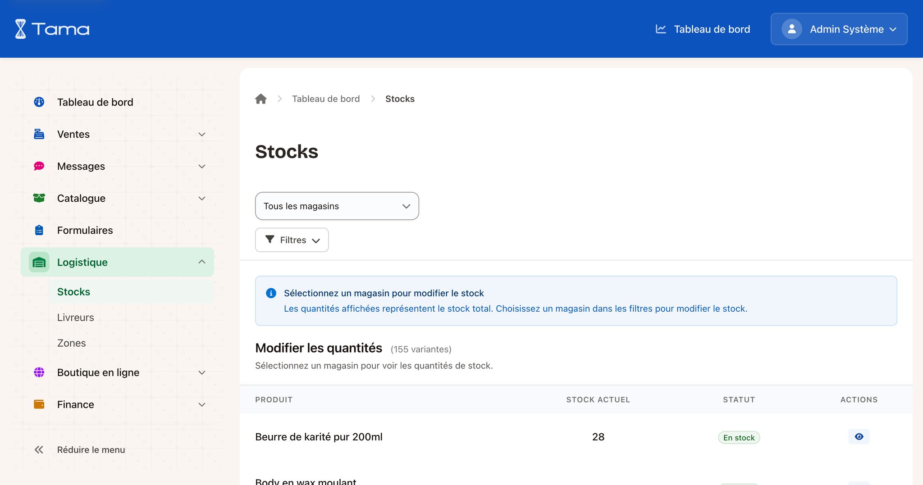Click the Beurre de karité pur 200ml row
The image size is (923, 485).
[576, 436]
